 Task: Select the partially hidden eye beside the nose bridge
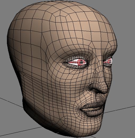108,61
